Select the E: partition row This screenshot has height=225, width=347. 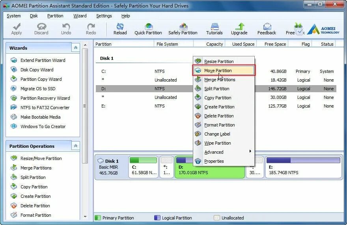[216, 106]
